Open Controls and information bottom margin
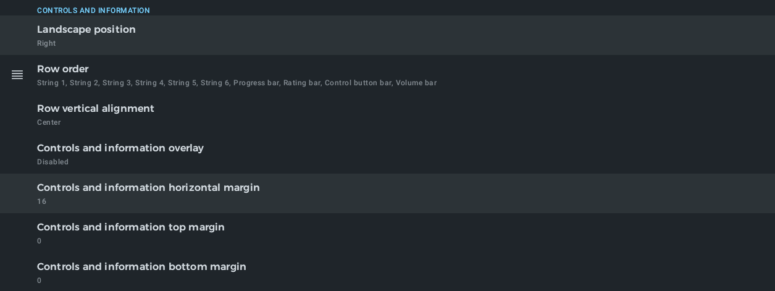 pos(141,267)
